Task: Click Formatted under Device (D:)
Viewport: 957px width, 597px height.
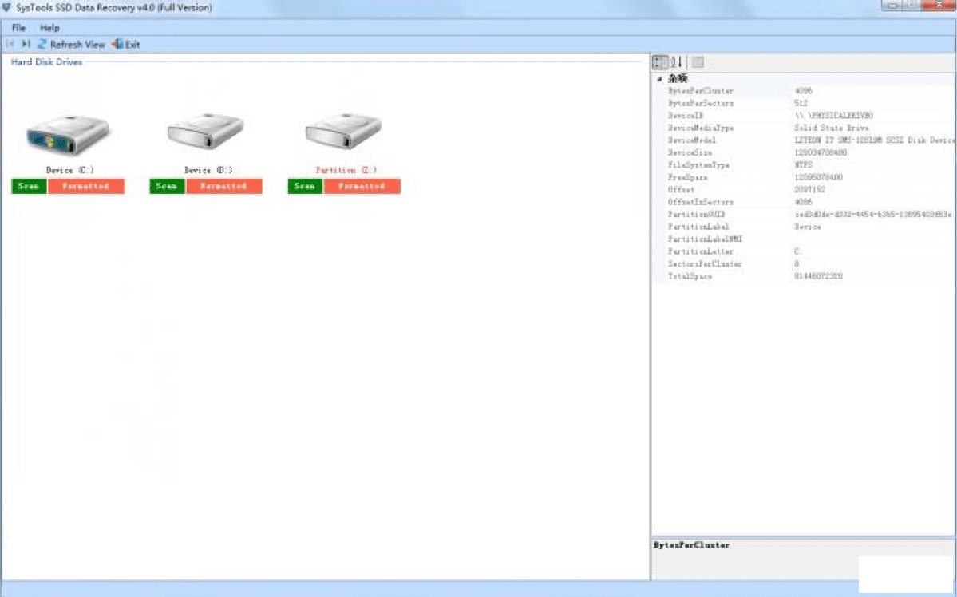Action: pyautogui.click(x=224, y=186)
